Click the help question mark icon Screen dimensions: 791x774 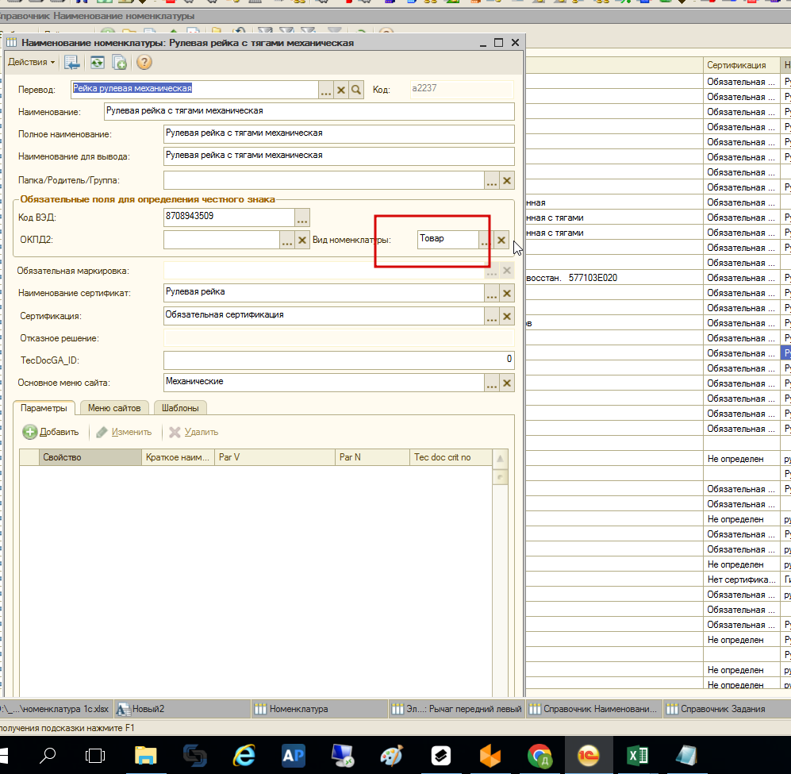[144, 62]
